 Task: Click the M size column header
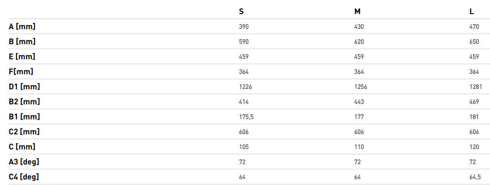357,11
